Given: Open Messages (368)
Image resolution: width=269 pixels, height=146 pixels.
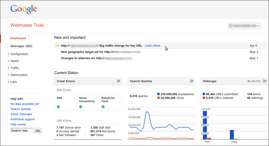Looking at the screenshot, I should tap(21, 46).
